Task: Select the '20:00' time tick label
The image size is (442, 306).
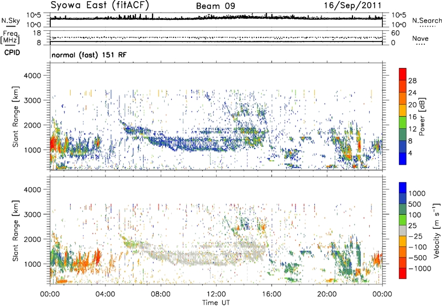Action: coord(327,294)
